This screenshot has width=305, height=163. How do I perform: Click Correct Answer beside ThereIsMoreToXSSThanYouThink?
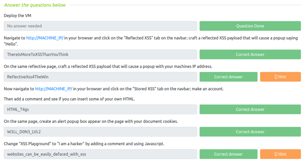pos(250,55)
